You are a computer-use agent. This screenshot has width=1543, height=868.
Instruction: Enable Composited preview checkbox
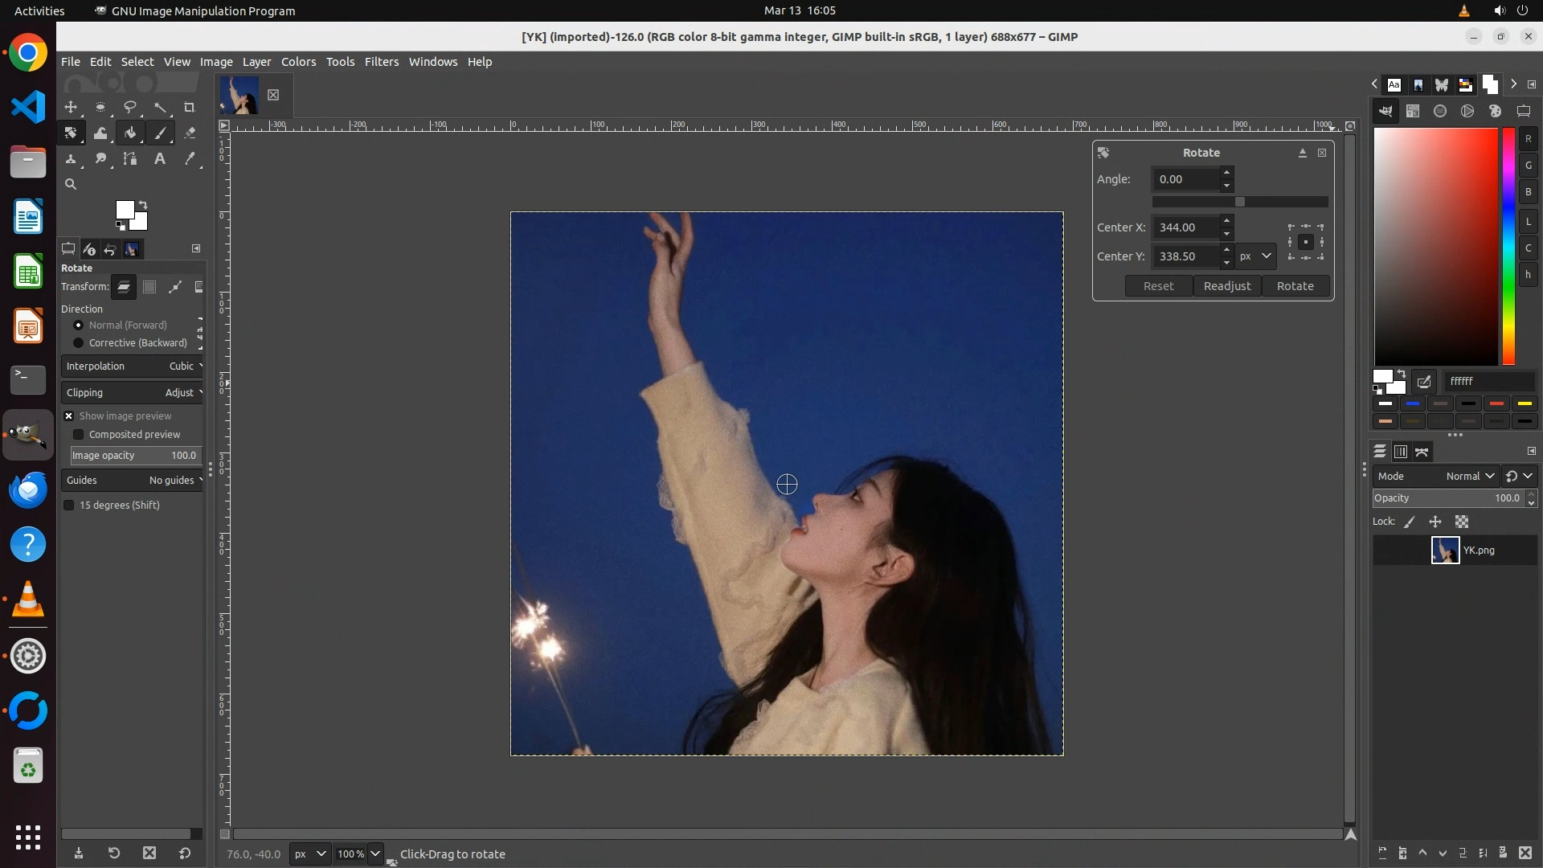pos(79,435)
